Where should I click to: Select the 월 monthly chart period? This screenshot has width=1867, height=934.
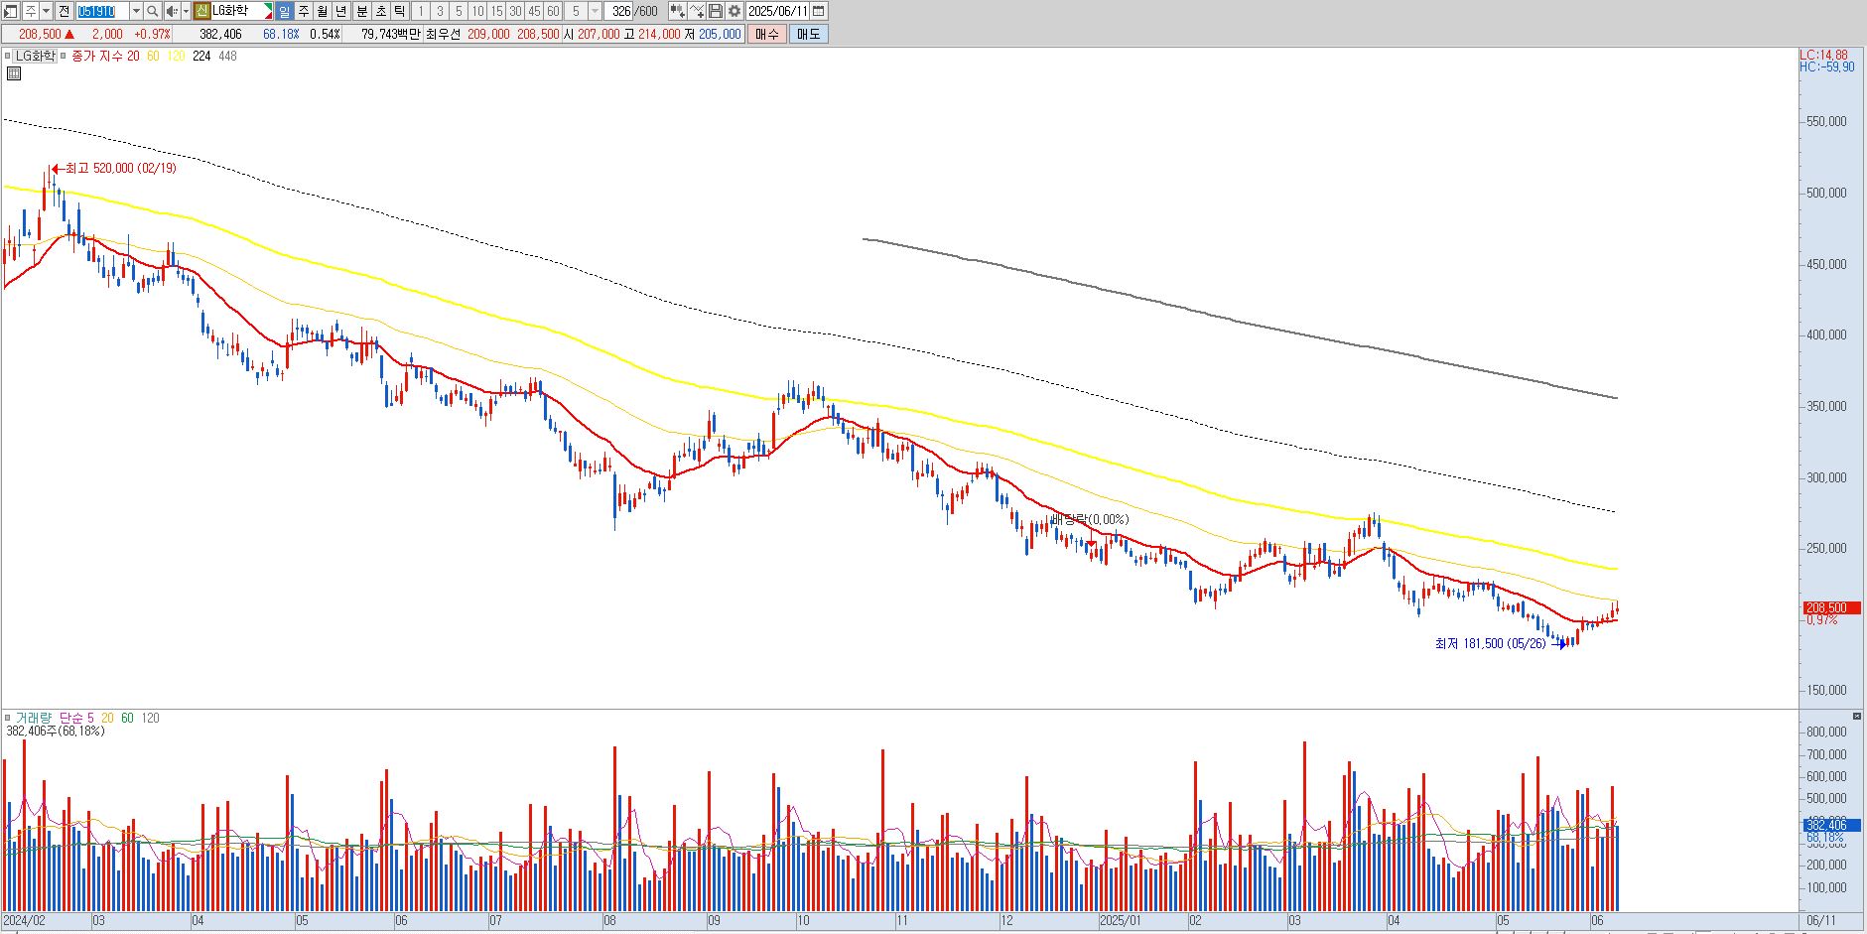[x=323, y=11]
